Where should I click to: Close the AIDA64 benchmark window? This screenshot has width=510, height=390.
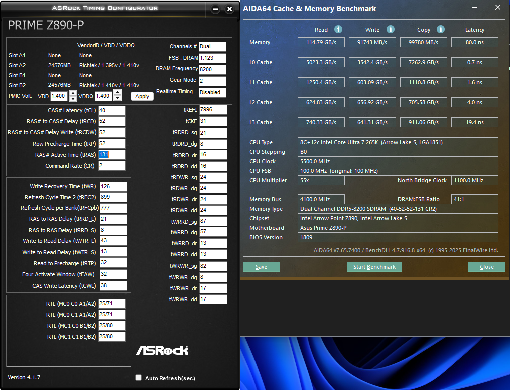497,7
